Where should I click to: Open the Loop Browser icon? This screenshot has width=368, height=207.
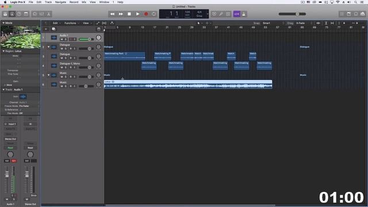356,14
